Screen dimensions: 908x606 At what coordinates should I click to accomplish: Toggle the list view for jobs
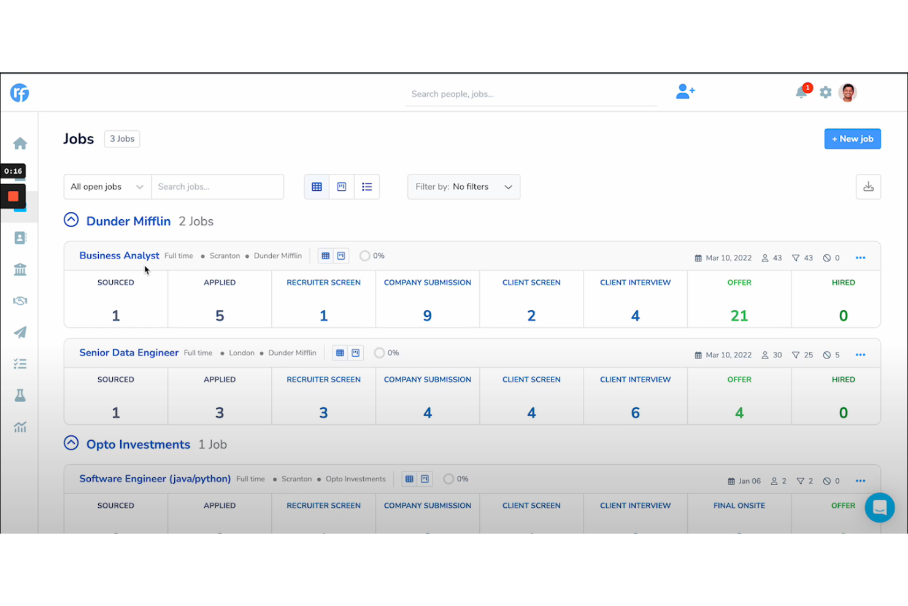click(367, 186)
